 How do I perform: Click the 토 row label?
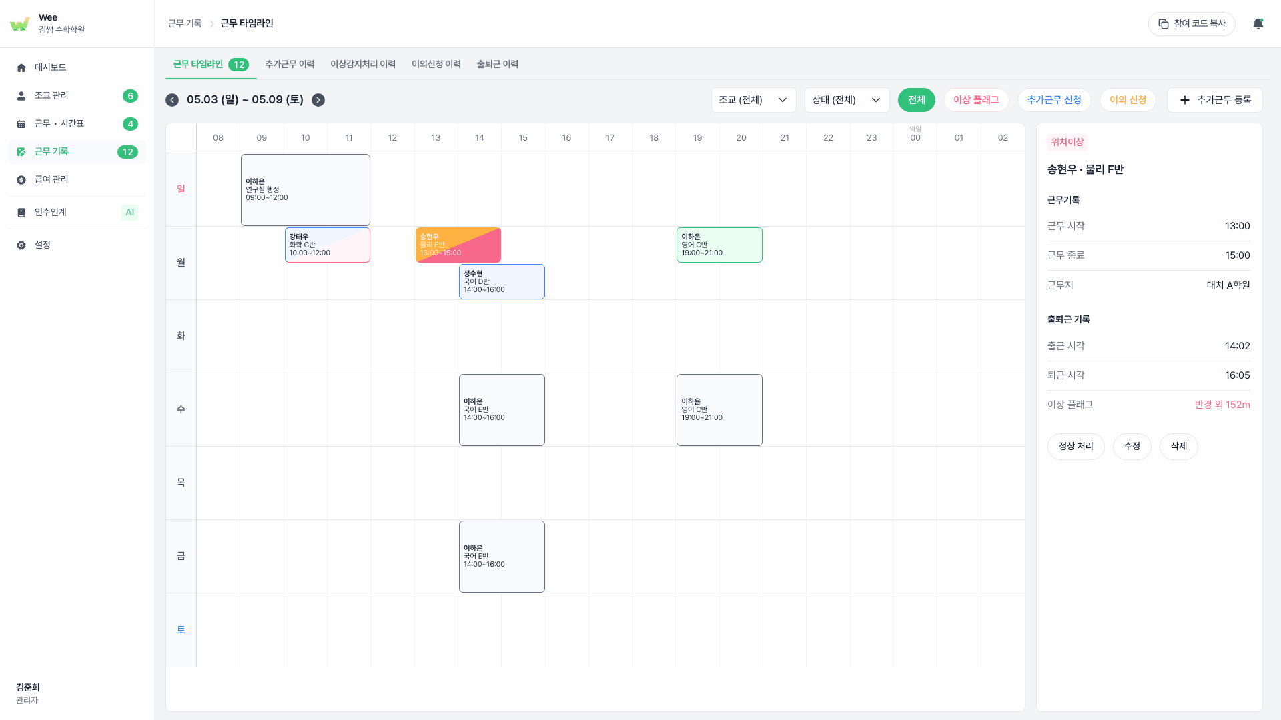point(181,630)
